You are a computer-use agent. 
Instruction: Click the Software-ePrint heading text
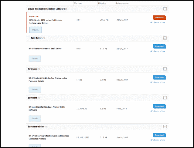pyautogui.click(x=36, y=126)
